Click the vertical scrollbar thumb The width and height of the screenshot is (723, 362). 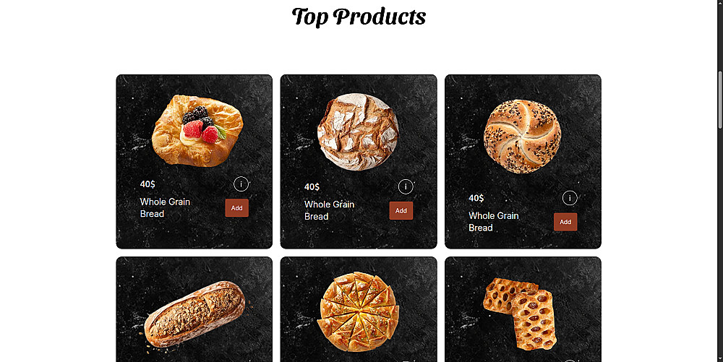(720, 100)
